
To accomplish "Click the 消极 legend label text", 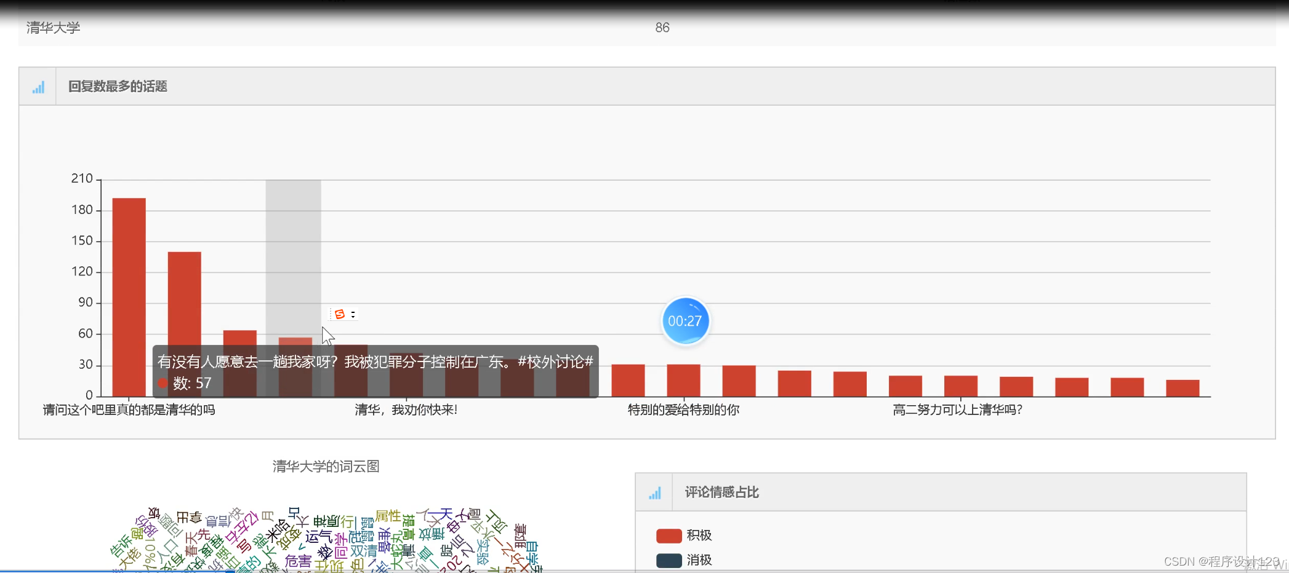I will [699, 560].
